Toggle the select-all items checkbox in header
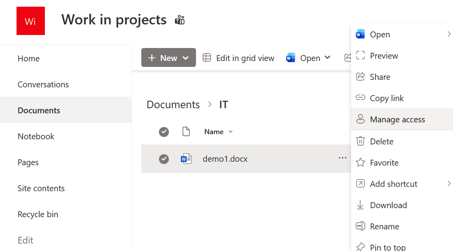Screen dimensions: 453x251 [164, 132]
